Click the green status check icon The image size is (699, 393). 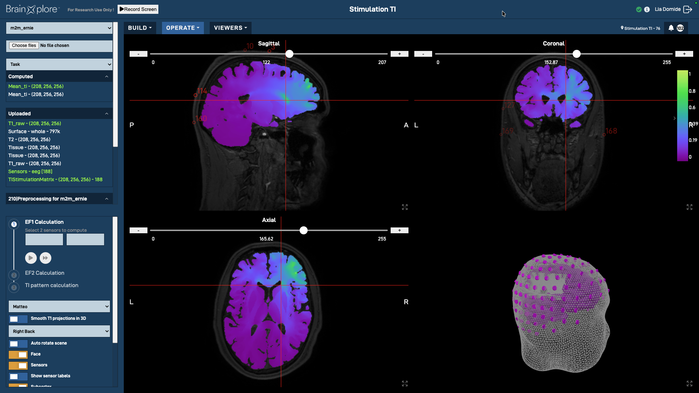[x=639, y=9]
